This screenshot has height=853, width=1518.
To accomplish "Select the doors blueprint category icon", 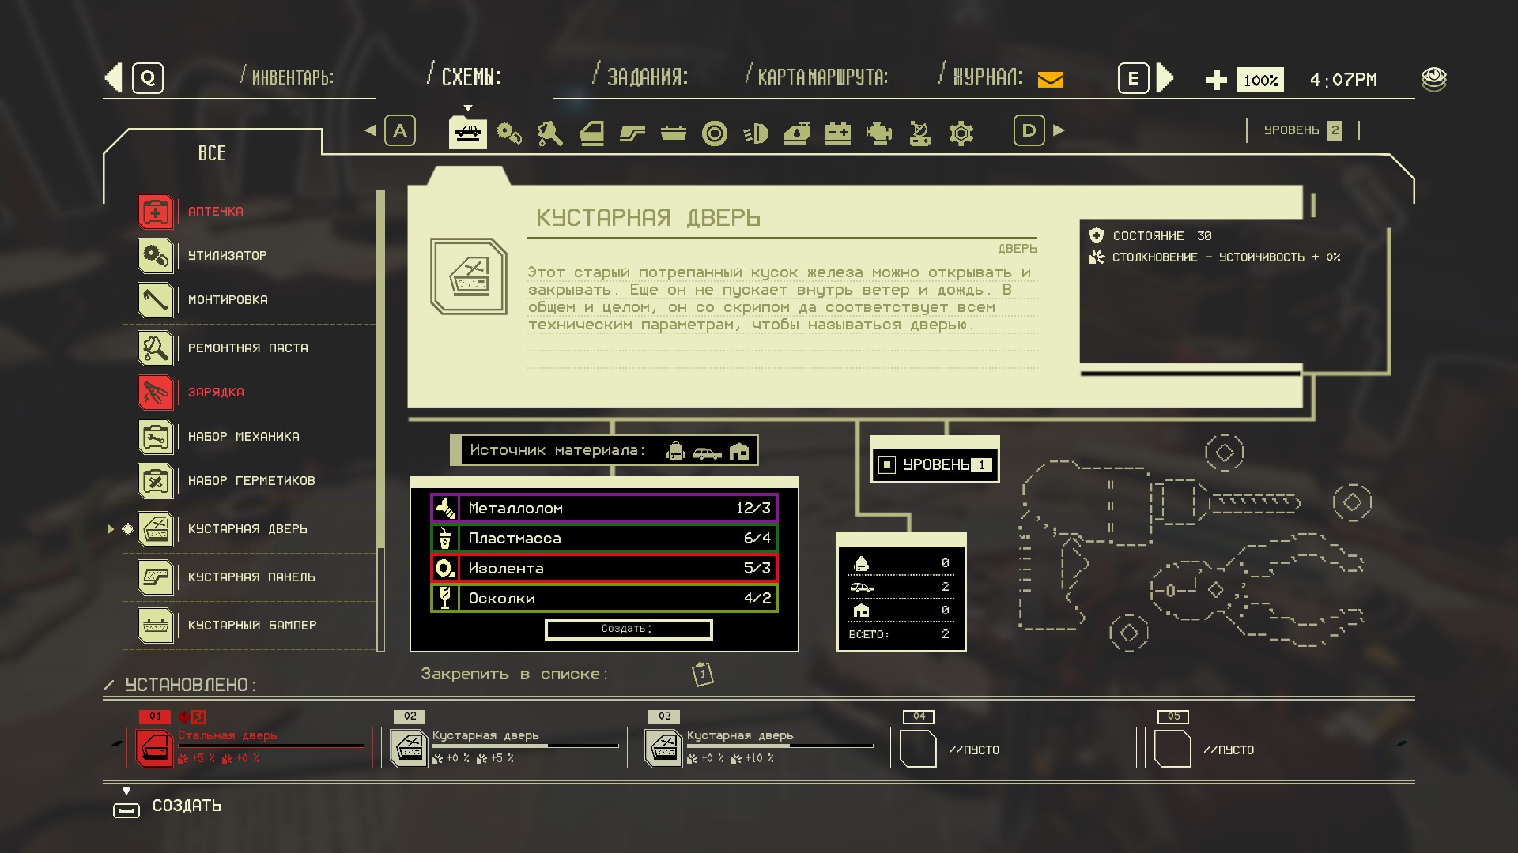I will [591, 133].
